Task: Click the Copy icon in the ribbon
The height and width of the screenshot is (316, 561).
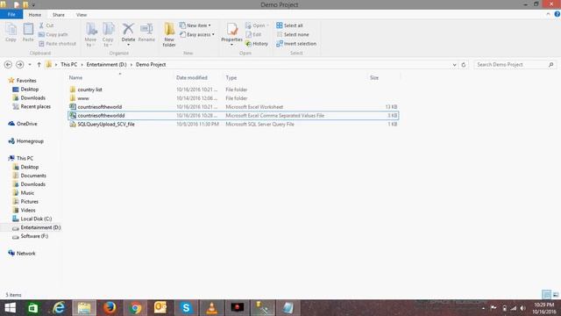Action: tap(11, 32)
